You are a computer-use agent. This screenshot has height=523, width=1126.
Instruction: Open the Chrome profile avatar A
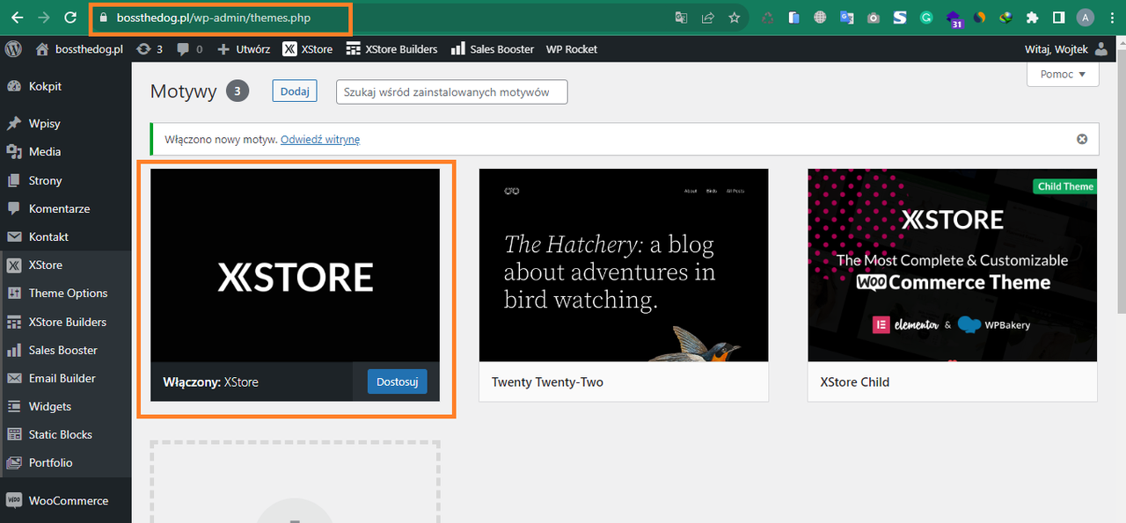pos(1086,18)
